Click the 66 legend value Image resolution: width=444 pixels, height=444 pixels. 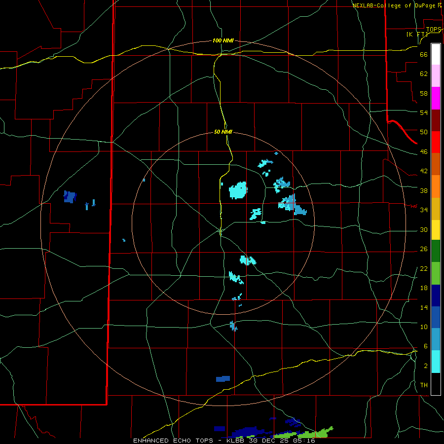424,54
